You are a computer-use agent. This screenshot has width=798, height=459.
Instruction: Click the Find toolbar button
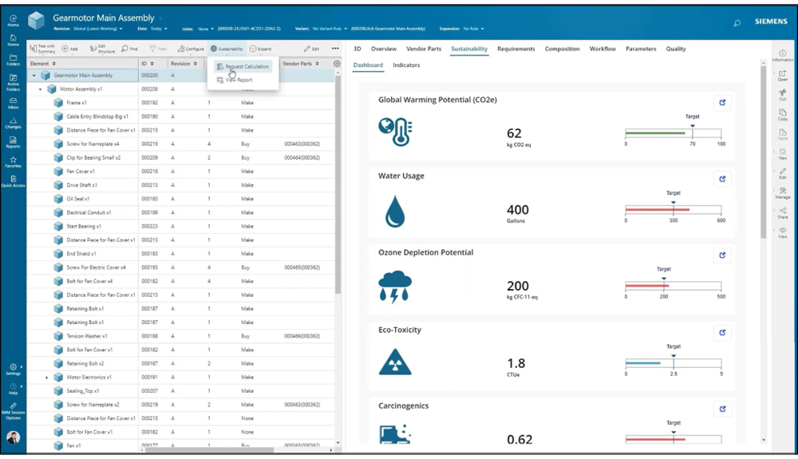tap(129, 49)
